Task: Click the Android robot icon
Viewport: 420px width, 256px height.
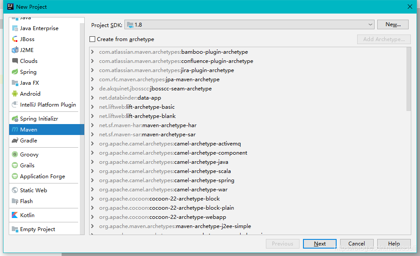Action: pos(15,94)
